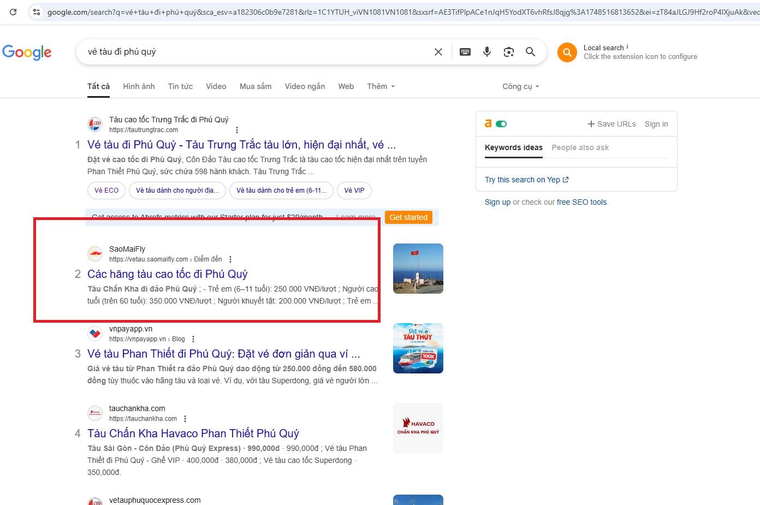The width and height of the screenshot is (760, 505).
Task: Switch to the Web tab
Action: (346, 86)
